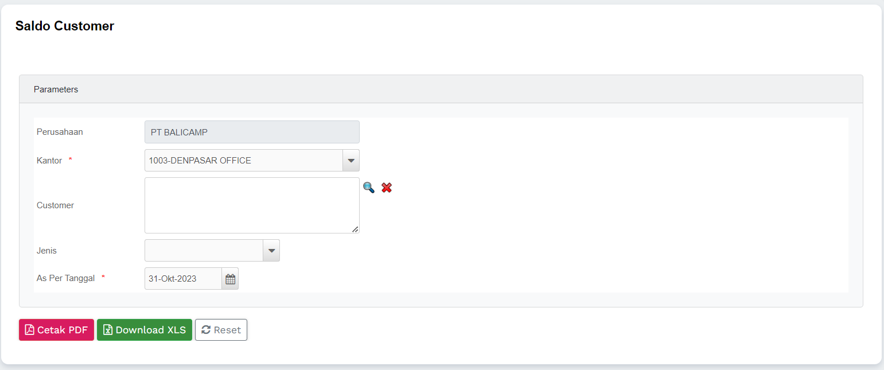Screen dimensions: 884x370
Task: Reset the parameter form
Action: (221, 330)
